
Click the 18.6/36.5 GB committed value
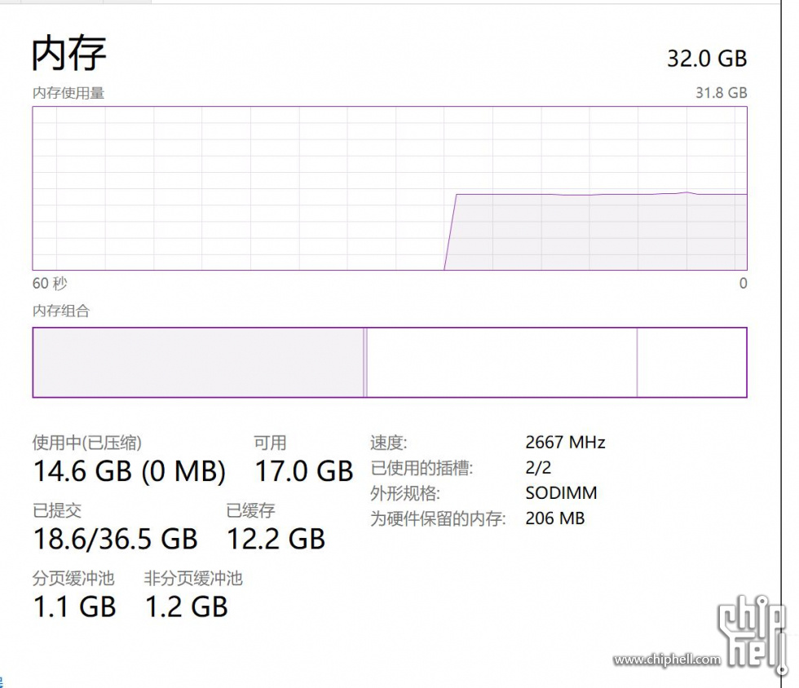coord(115,539)
